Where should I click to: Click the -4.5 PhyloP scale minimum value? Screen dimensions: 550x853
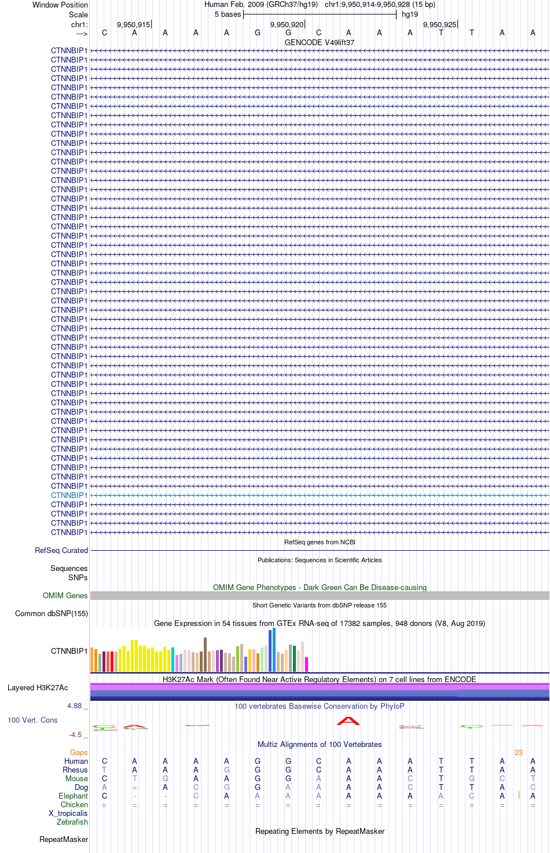tap(76, 734)
